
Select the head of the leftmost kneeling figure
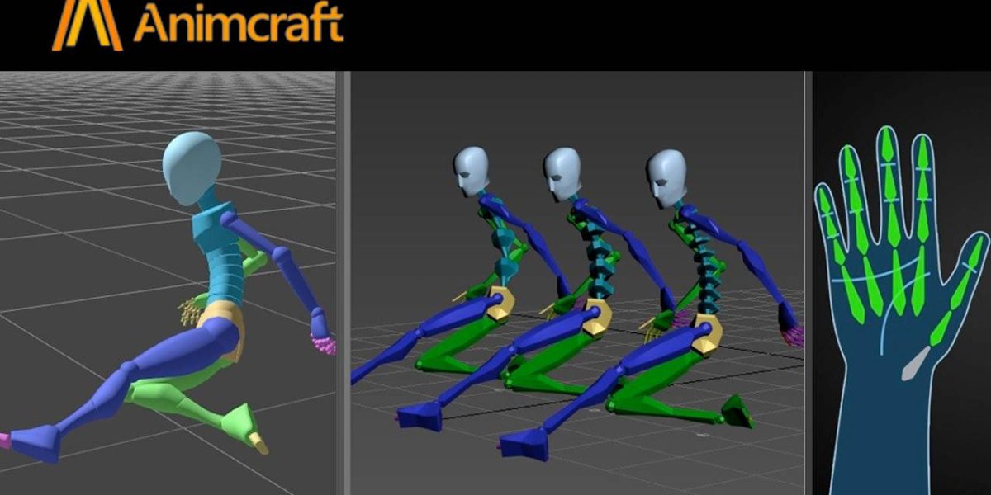pyautogui.click(x=472, y=171)
